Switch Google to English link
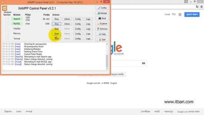 [x=114, y=83]
